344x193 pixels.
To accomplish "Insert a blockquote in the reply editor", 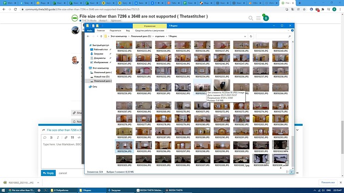I will (72, 138).
